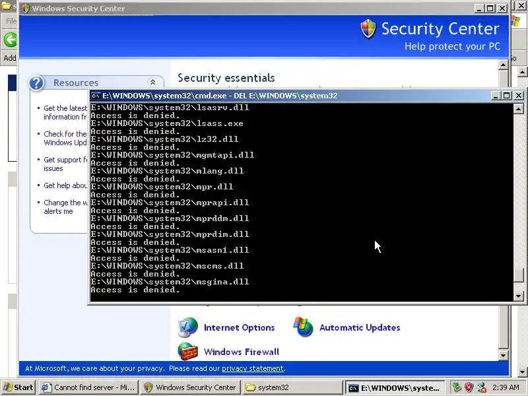528x396 pixels.
Task: Click the Windows Security Center title bar icon
Action: [25, 9]
